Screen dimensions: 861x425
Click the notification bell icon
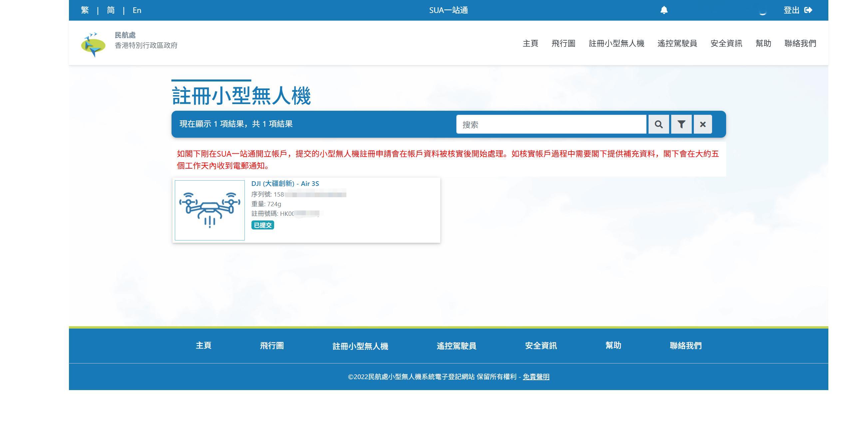tap(664, 10)
